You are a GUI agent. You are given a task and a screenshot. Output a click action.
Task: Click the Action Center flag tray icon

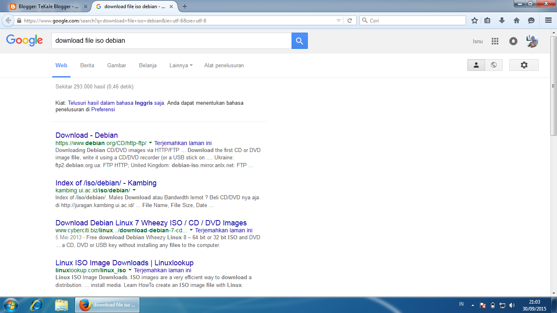[x=482, y=305]
